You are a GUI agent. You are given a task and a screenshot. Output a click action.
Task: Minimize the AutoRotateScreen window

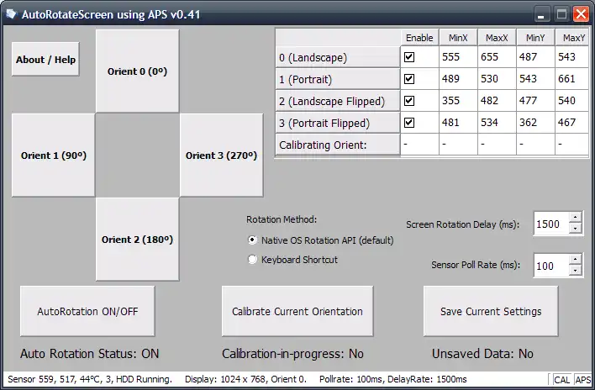[540, 14]
